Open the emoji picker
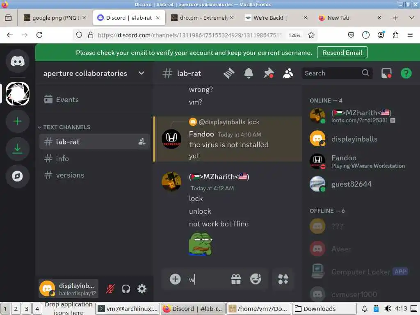Viewport: 420px width, 315px height. (256, 279)
